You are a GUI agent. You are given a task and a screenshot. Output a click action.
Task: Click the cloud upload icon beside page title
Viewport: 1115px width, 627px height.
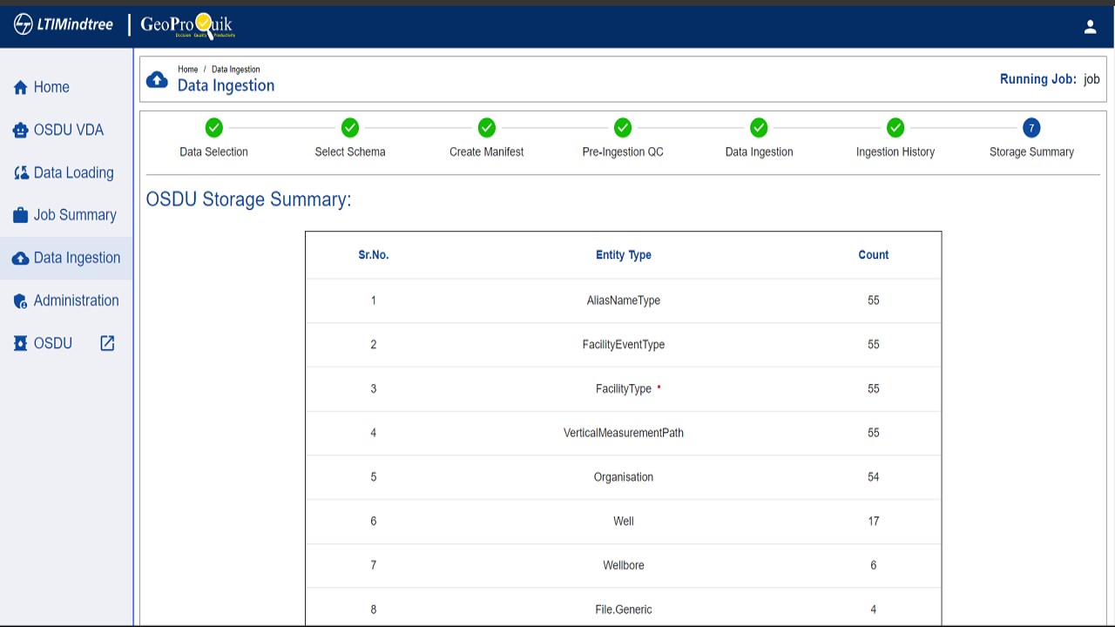click(157, 80)
